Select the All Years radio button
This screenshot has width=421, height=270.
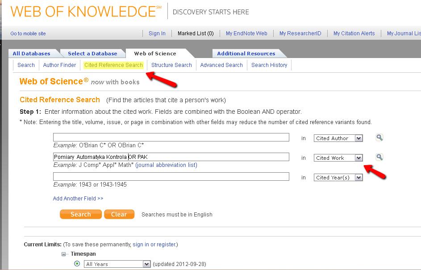click(77, 264)
